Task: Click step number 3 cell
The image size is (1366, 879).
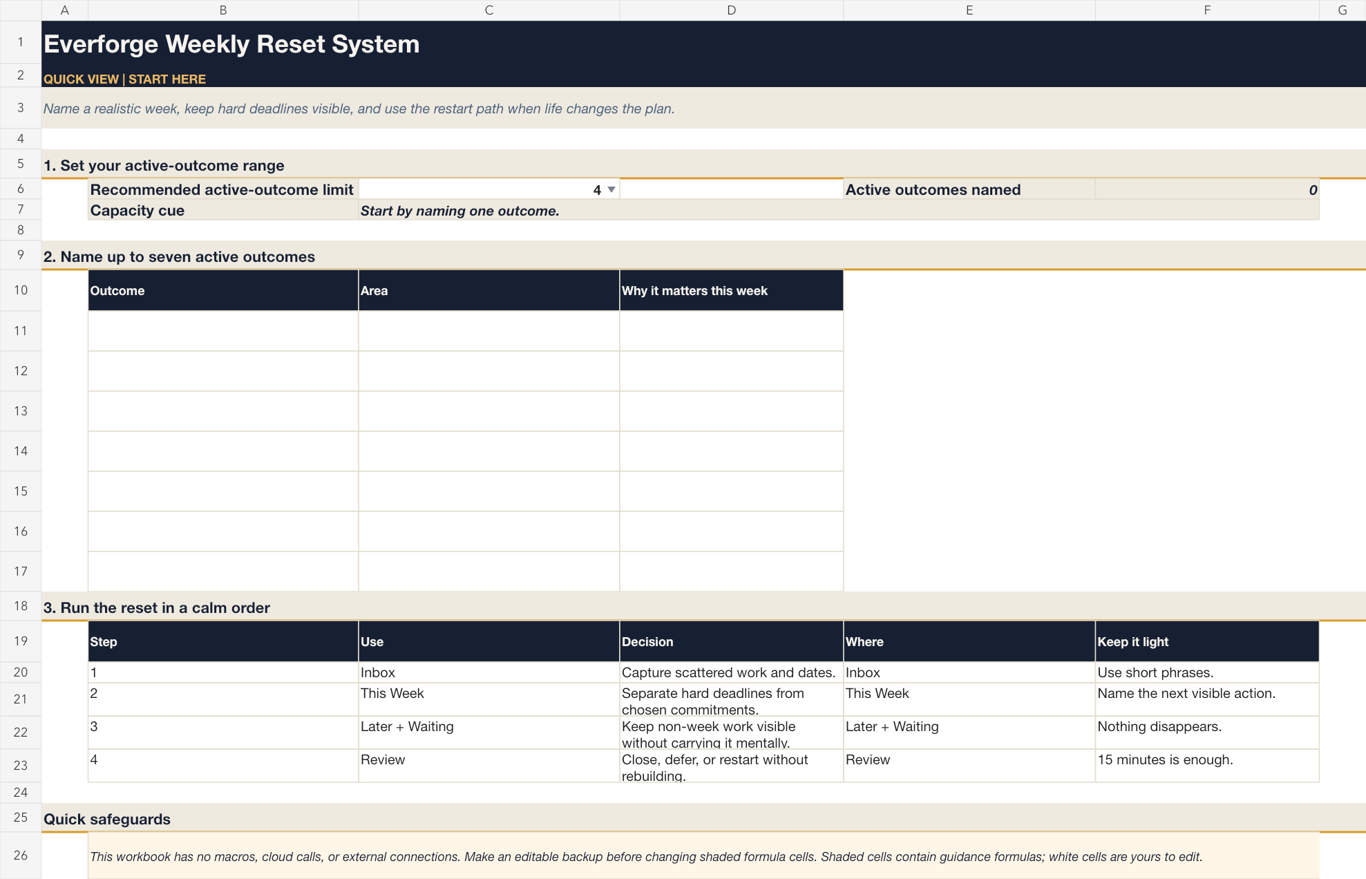Action: coord(223,732)
